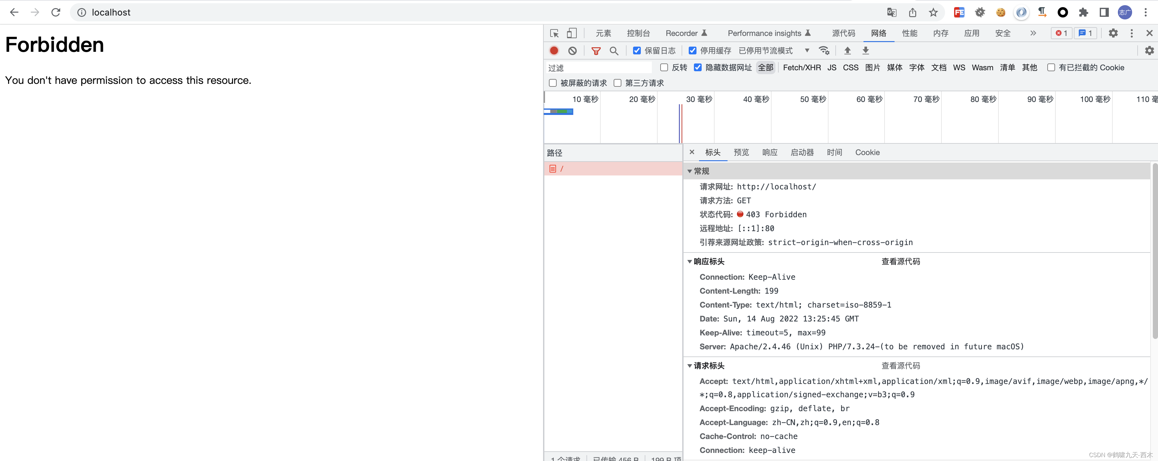This screenshot has height=461, width=1158.
Task: Open the Google Translate icon
Action: point(892,12)
